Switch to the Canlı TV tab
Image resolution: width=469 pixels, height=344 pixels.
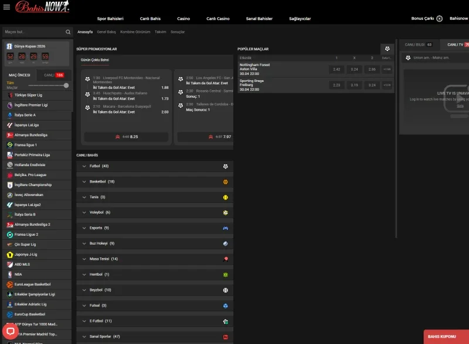click(x=455, y=45)
